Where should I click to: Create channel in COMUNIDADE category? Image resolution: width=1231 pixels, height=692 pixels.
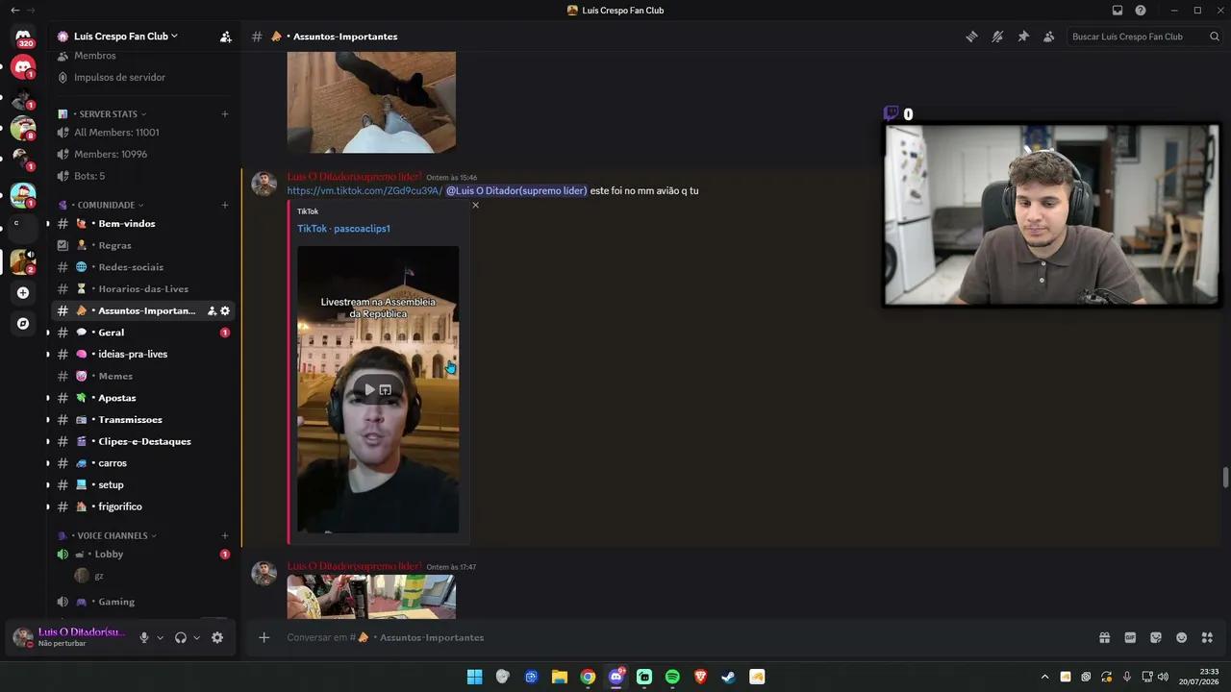pos(225,205)
